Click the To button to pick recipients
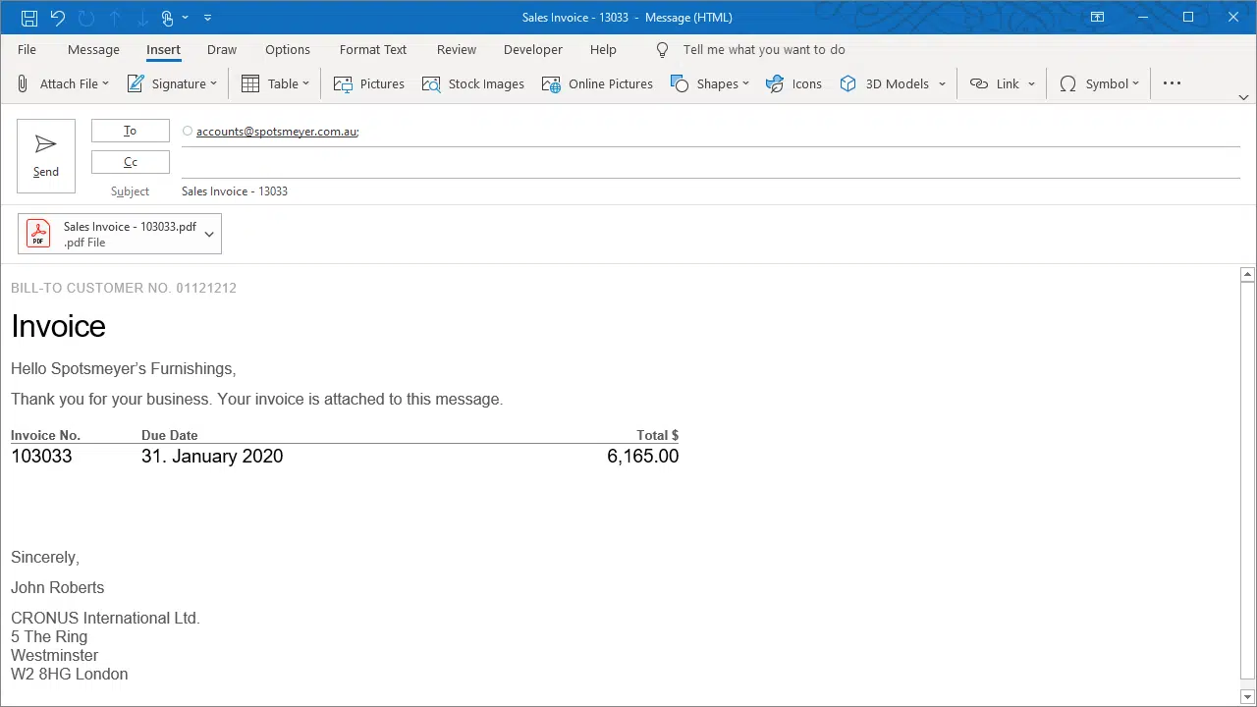The height and width of the screenshot is (707, 1257). coord(131,131)
